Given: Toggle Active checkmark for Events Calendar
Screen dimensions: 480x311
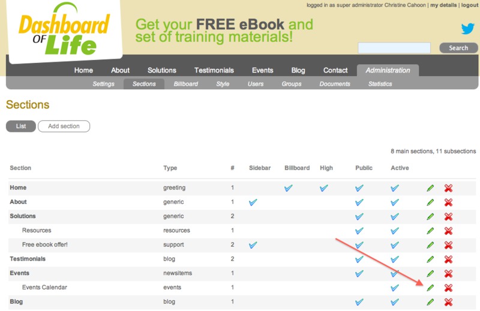Looking at the screenshot, I should [395, 288].
